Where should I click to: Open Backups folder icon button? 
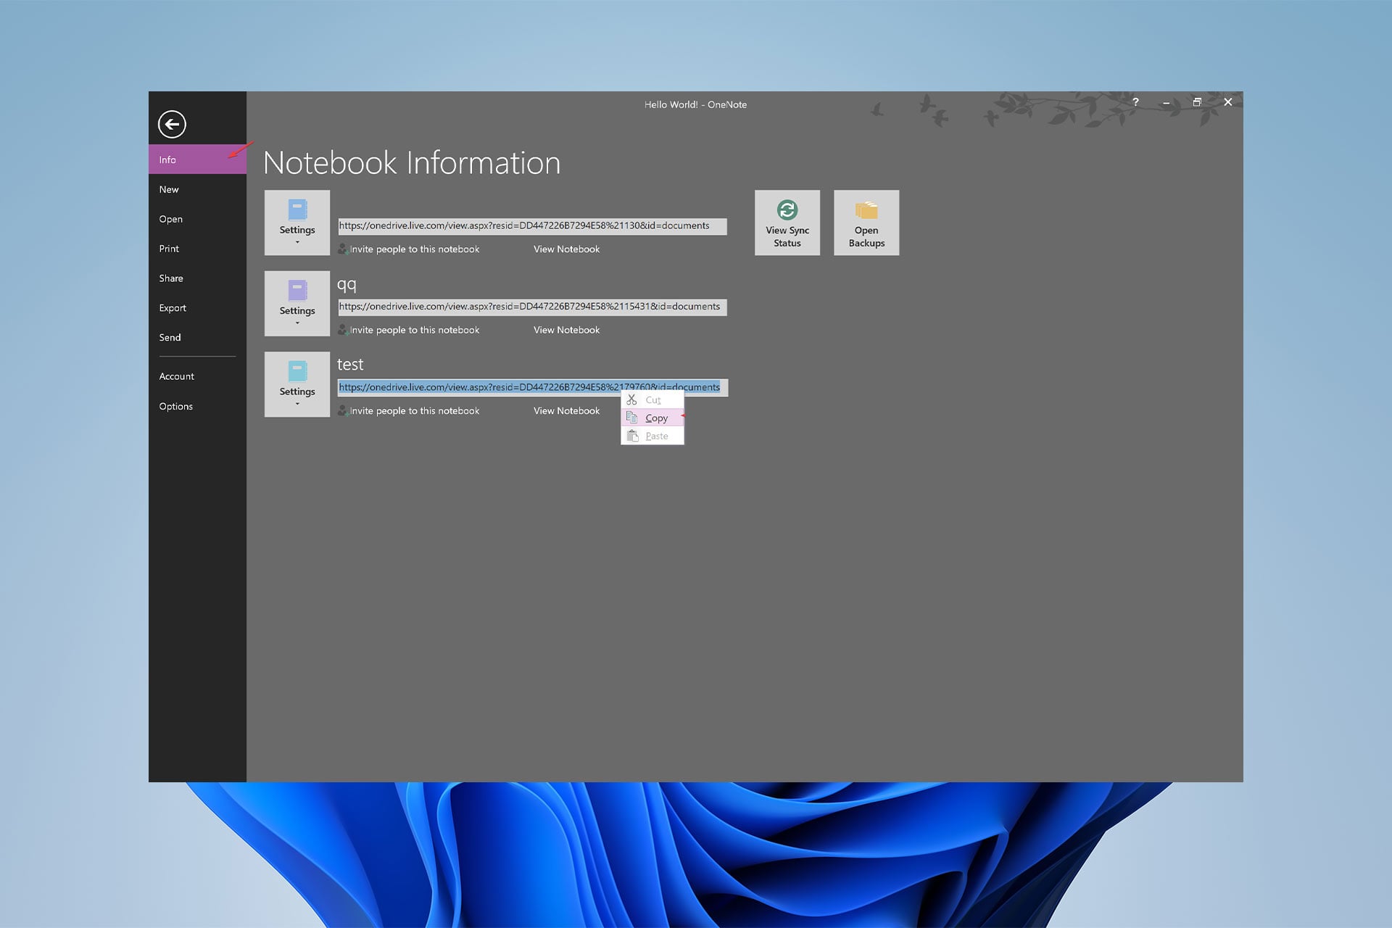click(x=866, y=211)
